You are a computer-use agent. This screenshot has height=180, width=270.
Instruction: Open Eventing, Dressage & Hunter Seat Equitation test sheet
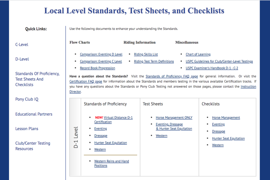click(x=174, y=126)
